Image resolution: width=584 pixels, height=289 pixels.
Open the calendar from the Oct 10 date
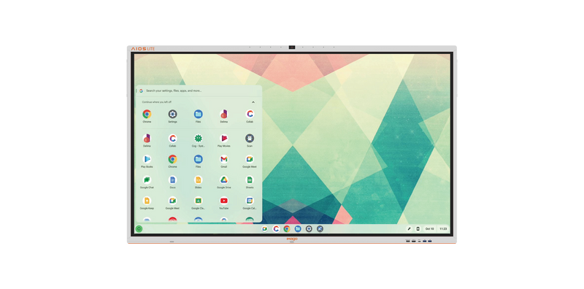pos(430,228)
